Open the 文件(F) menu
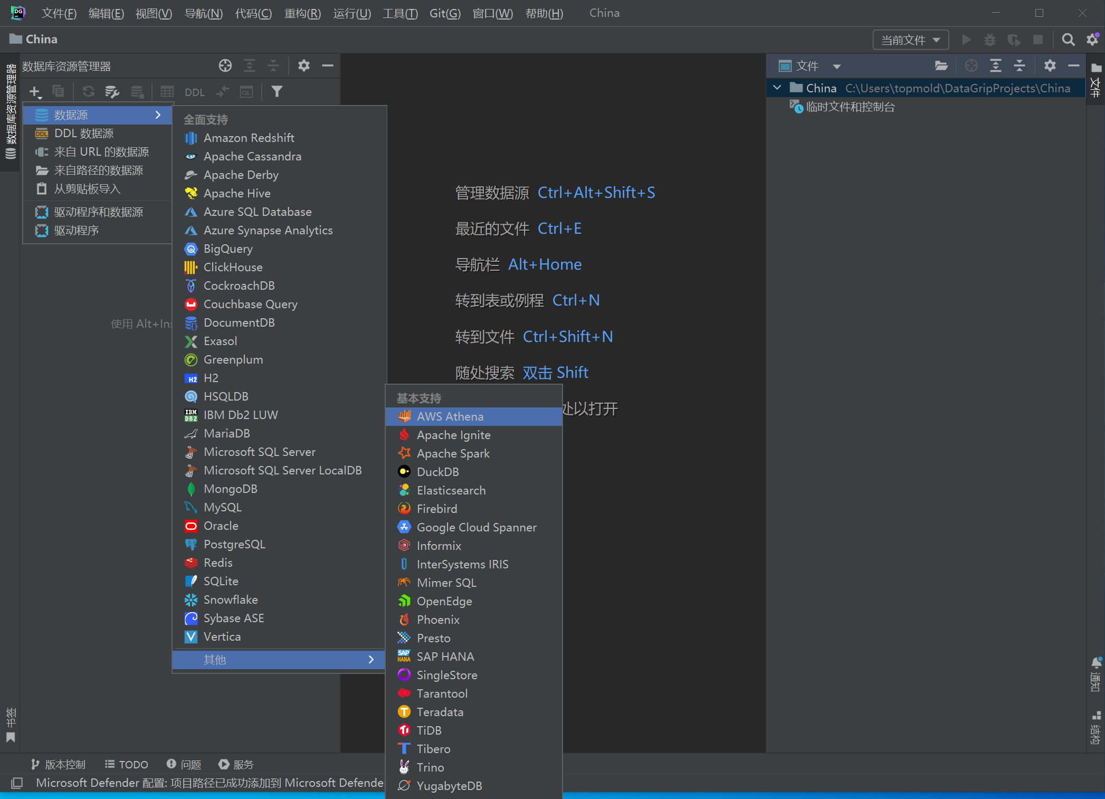The width and height of the screenshot is (1105, 799). click(x=59, y=13)
